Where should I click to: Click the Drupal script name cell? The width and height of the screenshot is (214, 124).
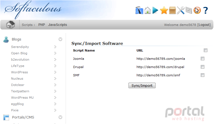pos(78,67)
